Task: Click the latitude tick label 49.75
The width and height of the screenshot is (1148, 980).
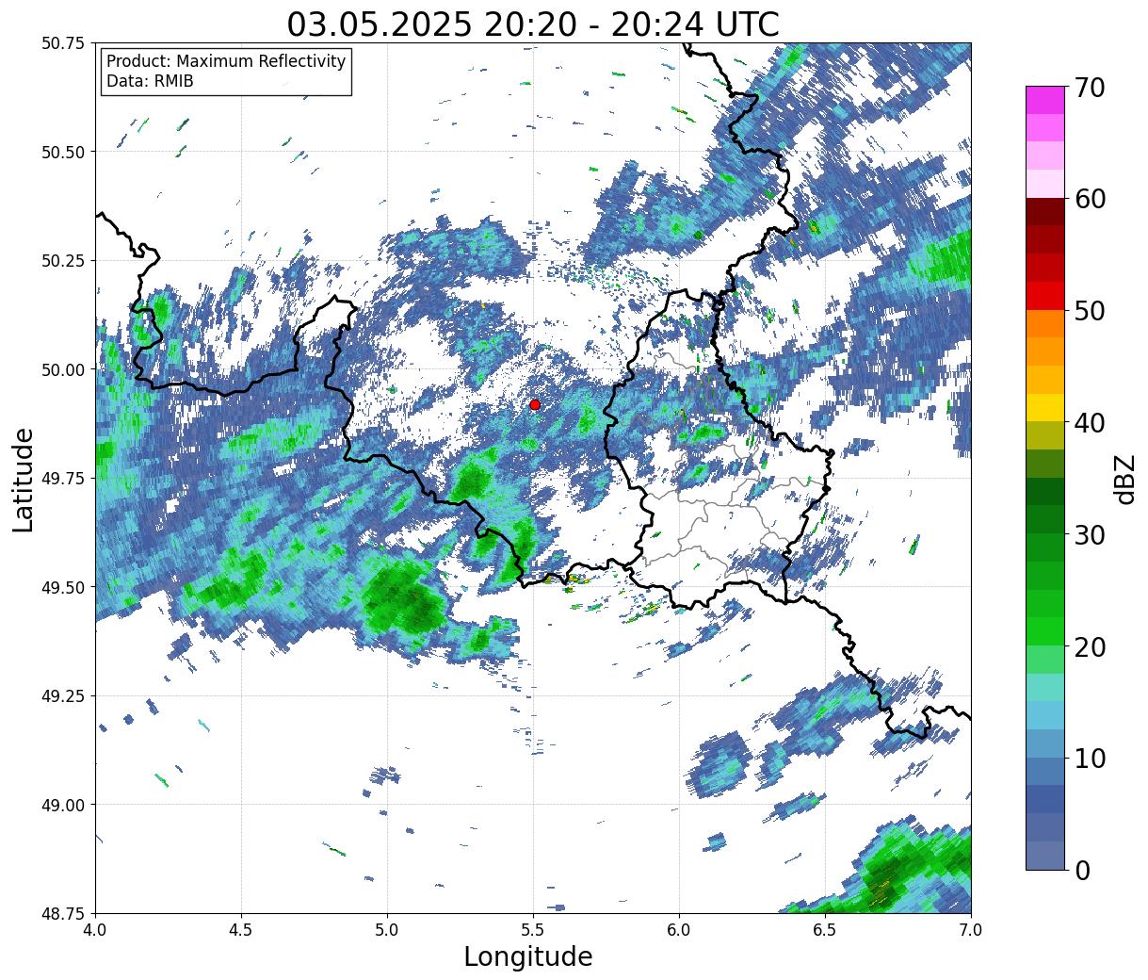Action: pos(63,479)
